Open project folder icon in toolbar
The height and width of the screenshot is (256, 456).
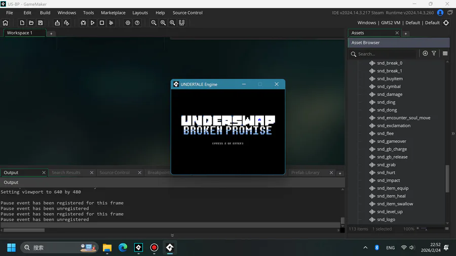pyautogui.click(x=31, y=23)
